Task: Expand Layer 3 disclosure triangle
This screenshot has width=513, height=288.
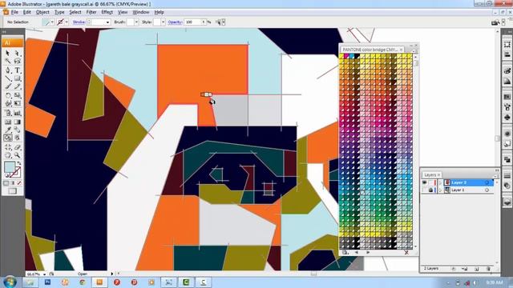Action: (x=440, y=182)
